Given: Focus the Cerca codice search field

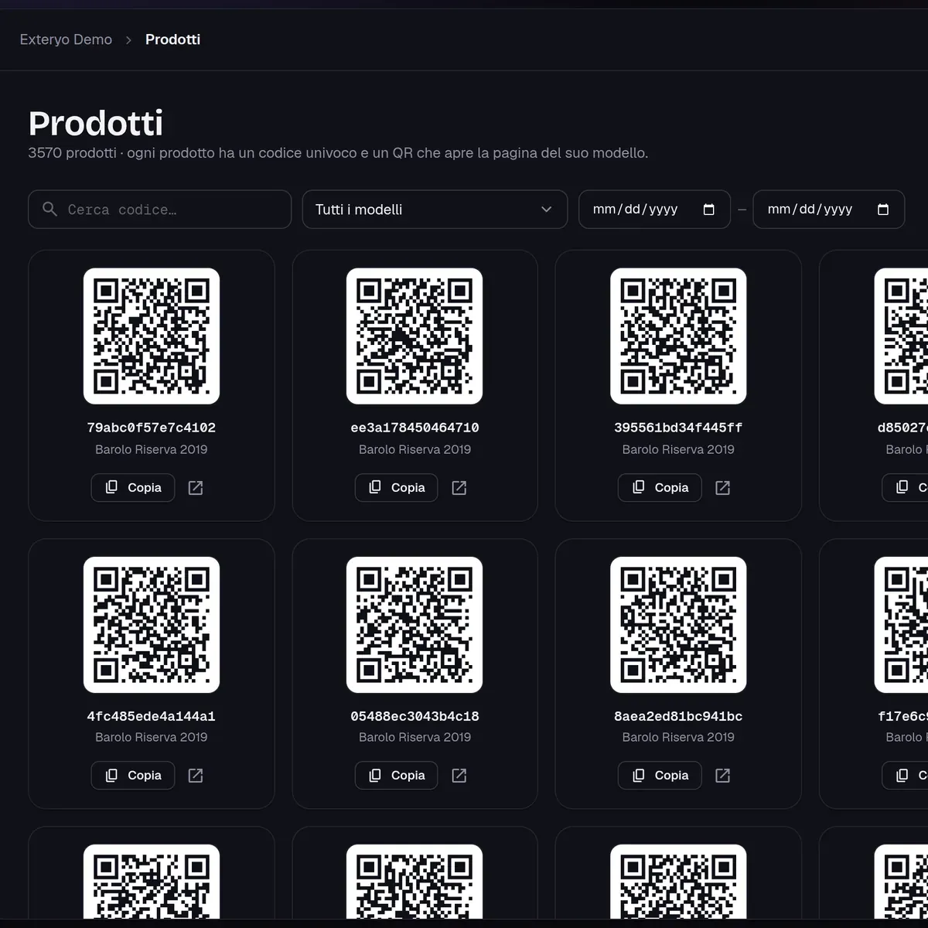Looking at the screenshot, I should pyautogui.click(x=160, y=210).
